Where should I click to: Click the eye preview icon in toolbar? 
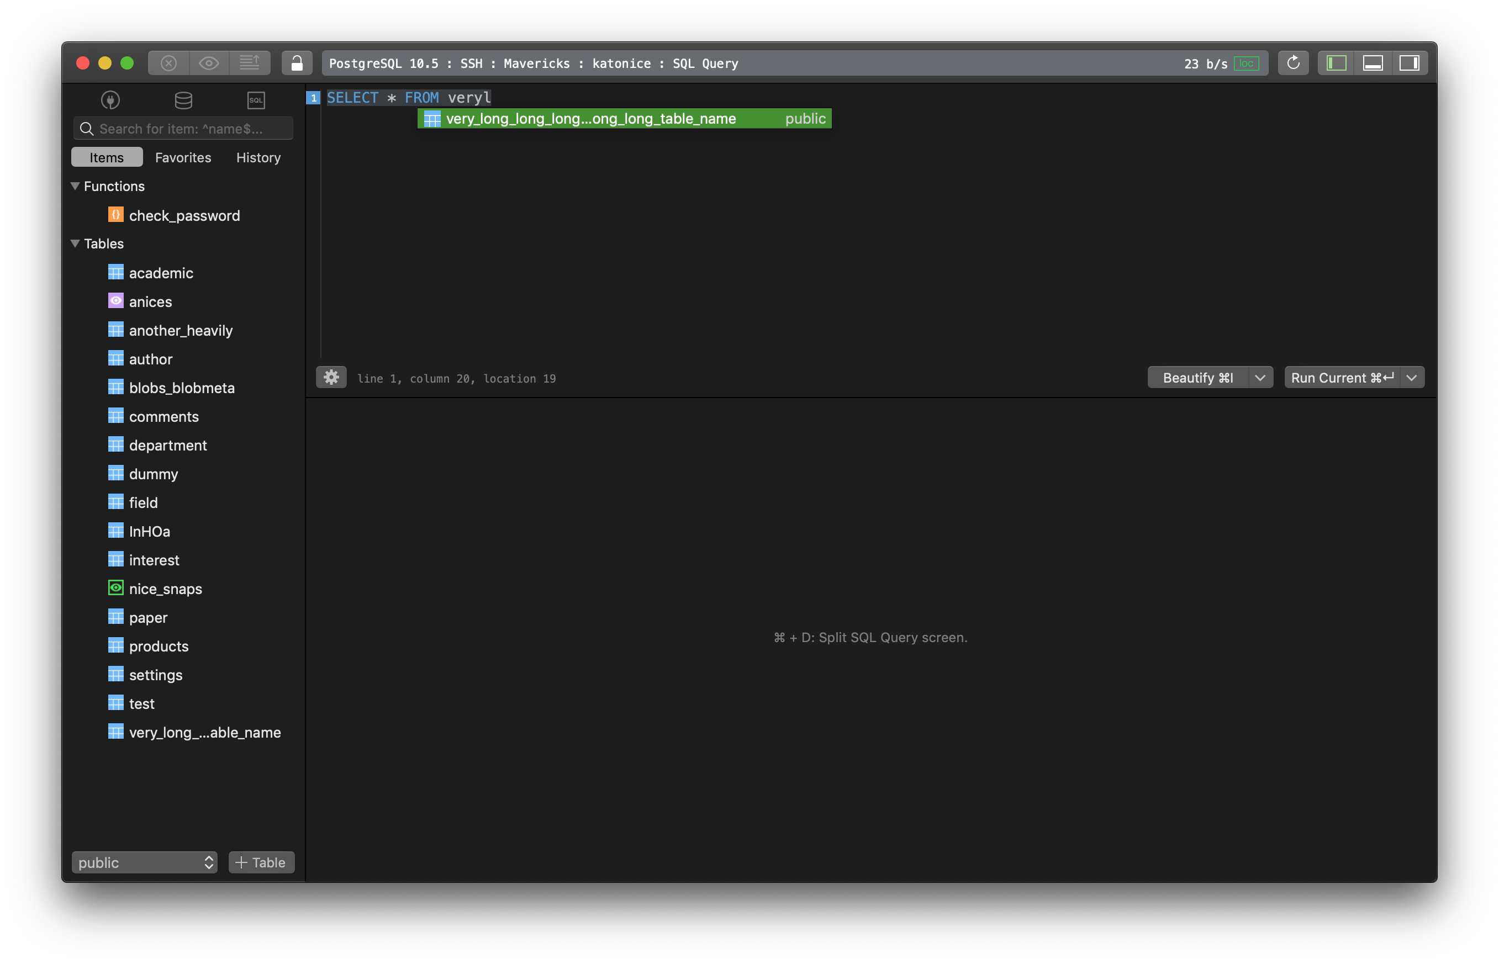coord(209,62)
